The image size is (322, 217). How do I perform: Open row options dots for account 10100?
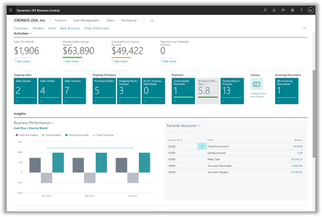point(202,146)
